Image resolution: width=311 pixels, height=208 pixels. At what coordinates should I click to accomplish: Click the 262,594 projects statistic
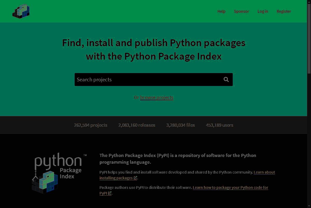pos(90,125)
